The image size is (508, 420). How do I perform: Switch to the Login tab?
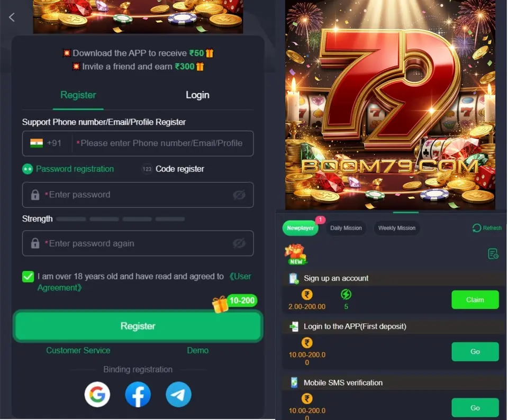[197, 95]
